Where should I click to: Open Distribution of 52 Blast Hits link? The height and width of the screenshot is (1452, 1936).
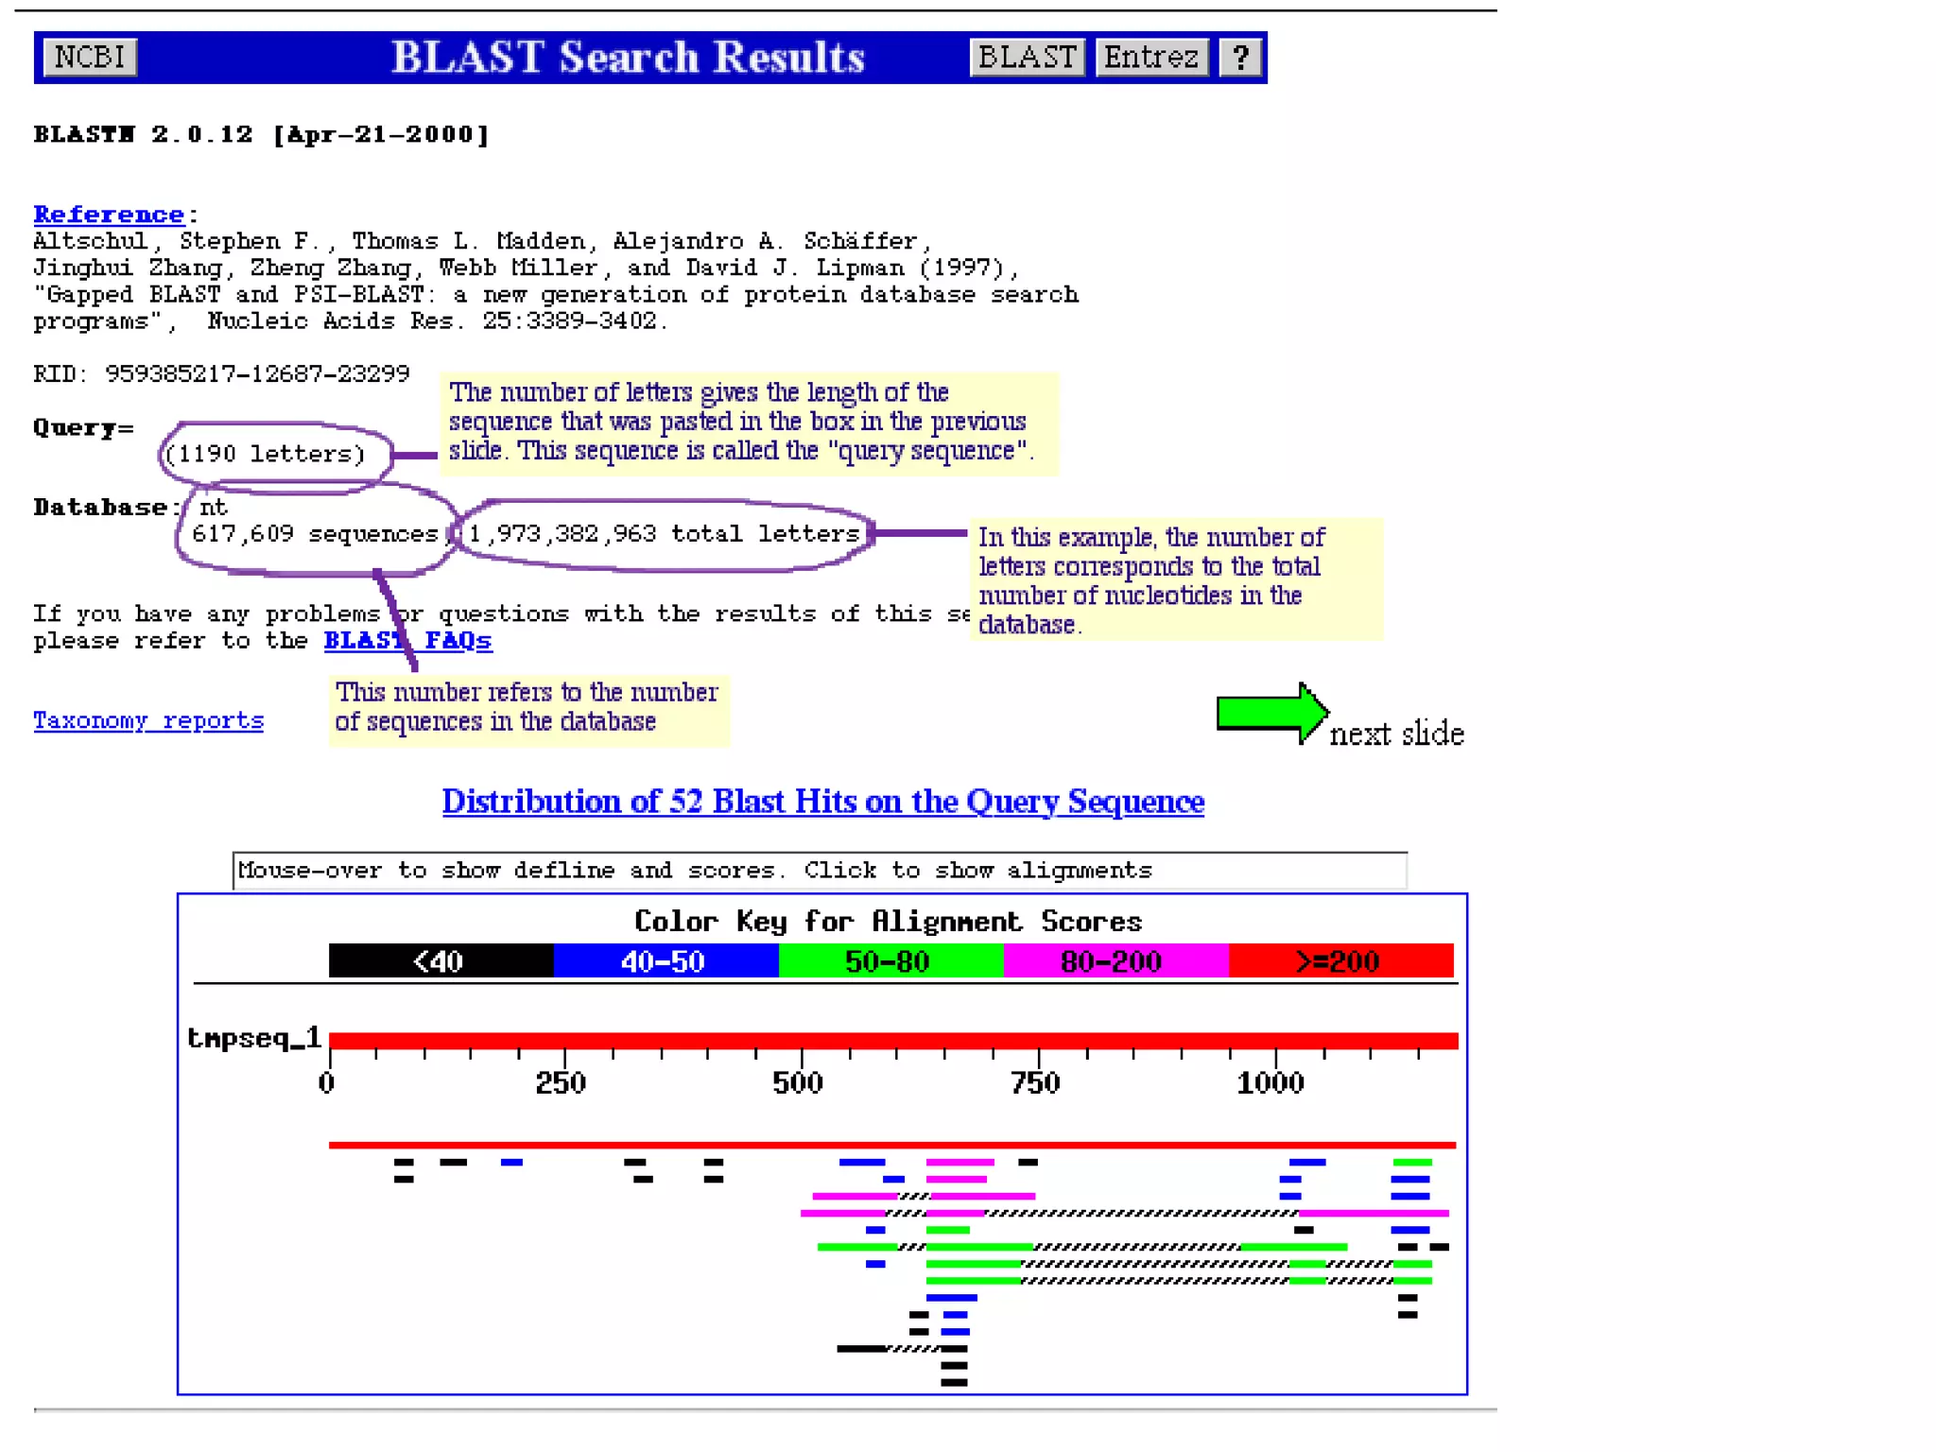pyautogui.click(x=822, y=801)
